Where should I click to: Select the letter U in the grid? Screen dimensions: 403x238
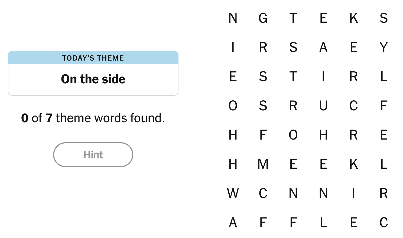tap(323, 106)
